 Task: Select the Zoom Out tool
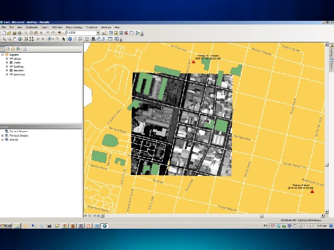click(x=9, y=39)
